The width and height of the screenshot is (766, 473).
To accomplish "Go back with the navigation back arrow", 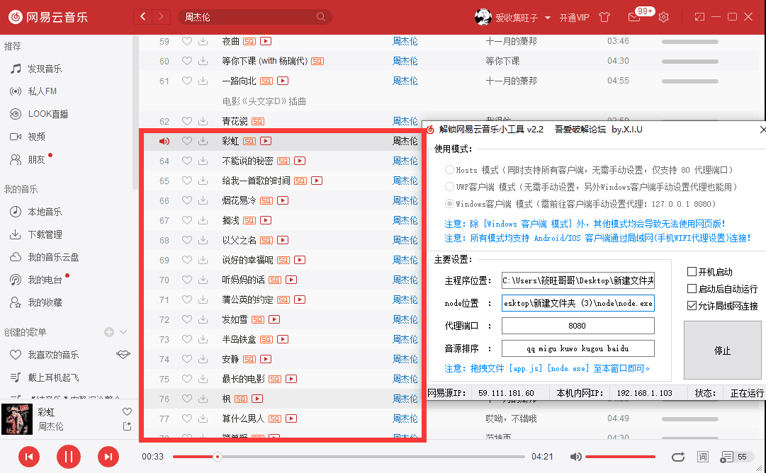I will (142, 16).
